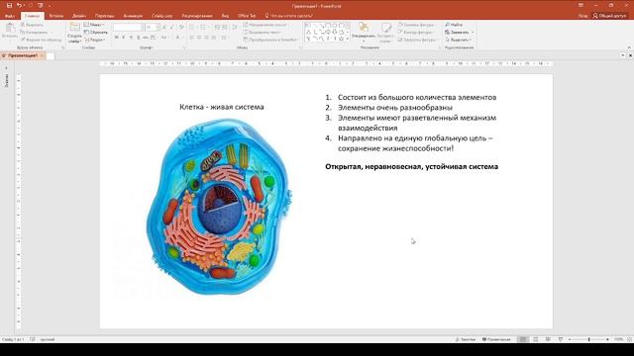
Task: Open Выровнять текст dropdown
Action: click(x=262, y=32)
